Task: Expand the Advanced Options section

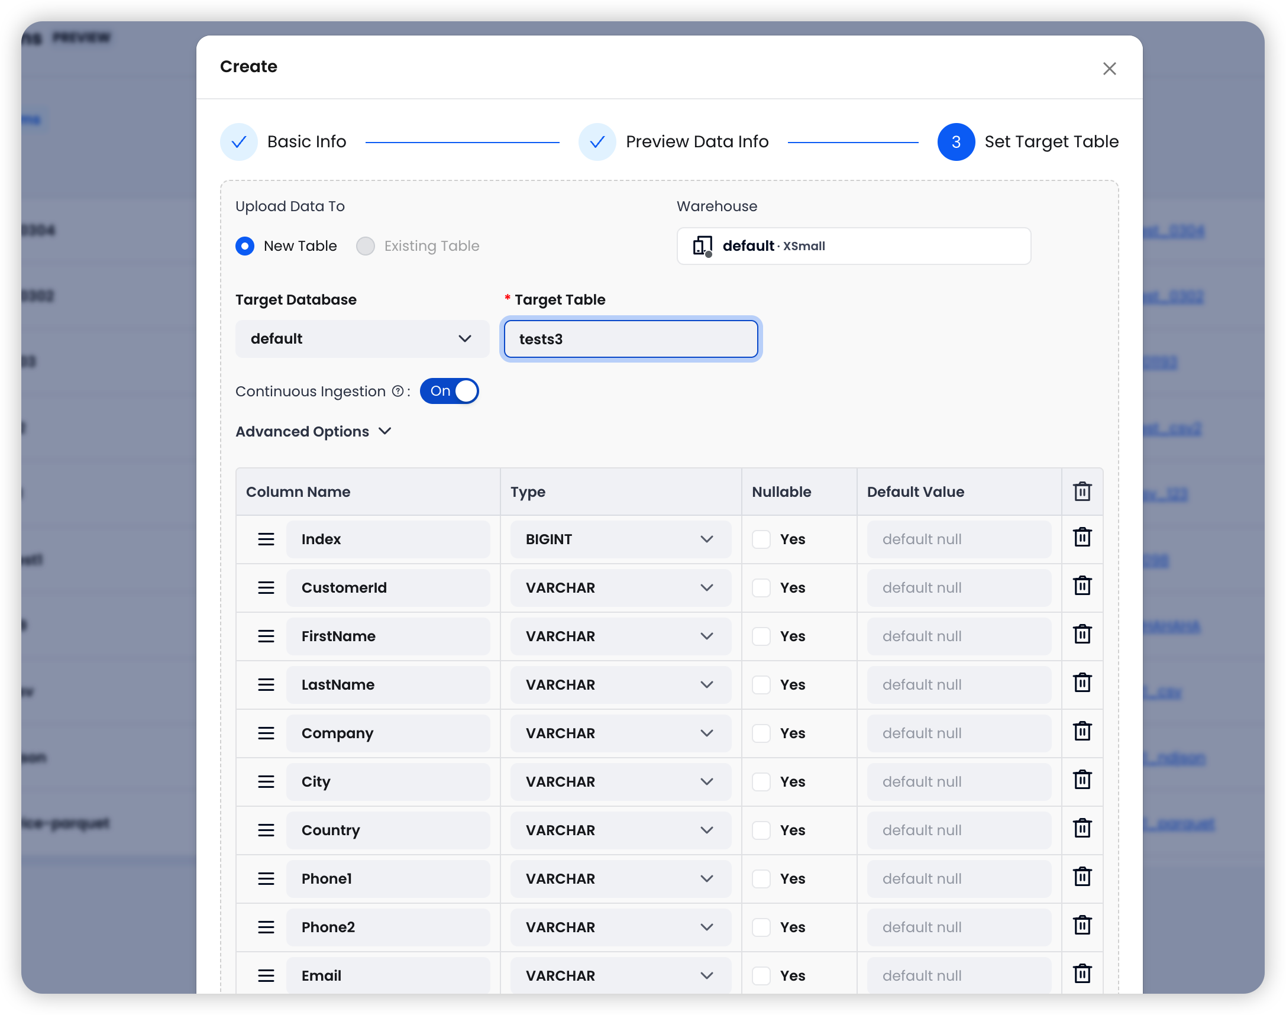Action: [x=313, y=431]
